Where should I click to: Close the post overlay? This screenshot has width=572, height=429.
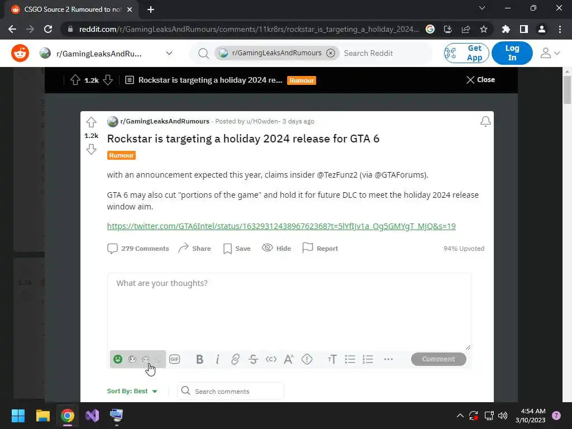480,80
